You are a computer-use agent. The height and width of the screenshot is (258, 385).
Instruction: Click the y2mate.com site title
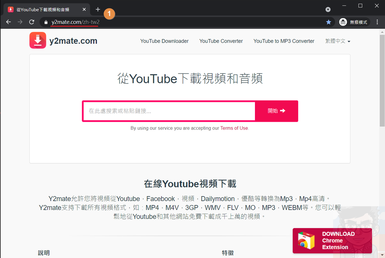click(x=73, y=41)
